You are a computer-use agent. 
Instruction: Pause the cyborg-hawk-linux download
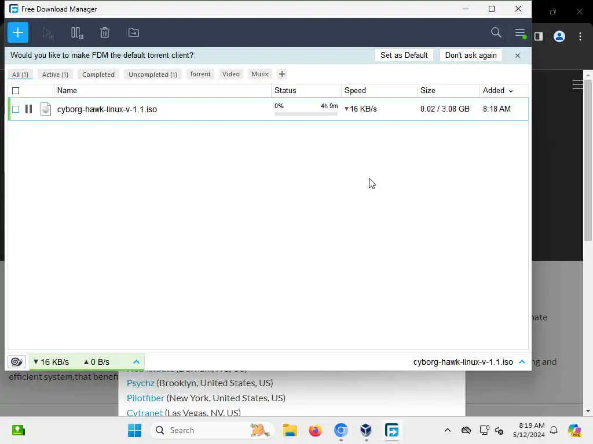click(28, 109)
